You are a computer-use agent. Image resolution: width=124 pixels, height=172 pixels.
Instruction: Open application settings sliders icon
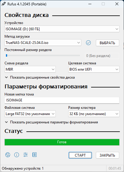(x=26, y=155)
